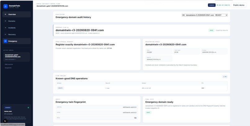Click the ops count badge in DNS operations

coord(225,77)
